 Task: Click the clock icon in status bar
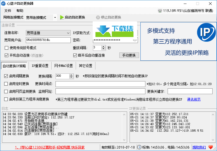139,147
